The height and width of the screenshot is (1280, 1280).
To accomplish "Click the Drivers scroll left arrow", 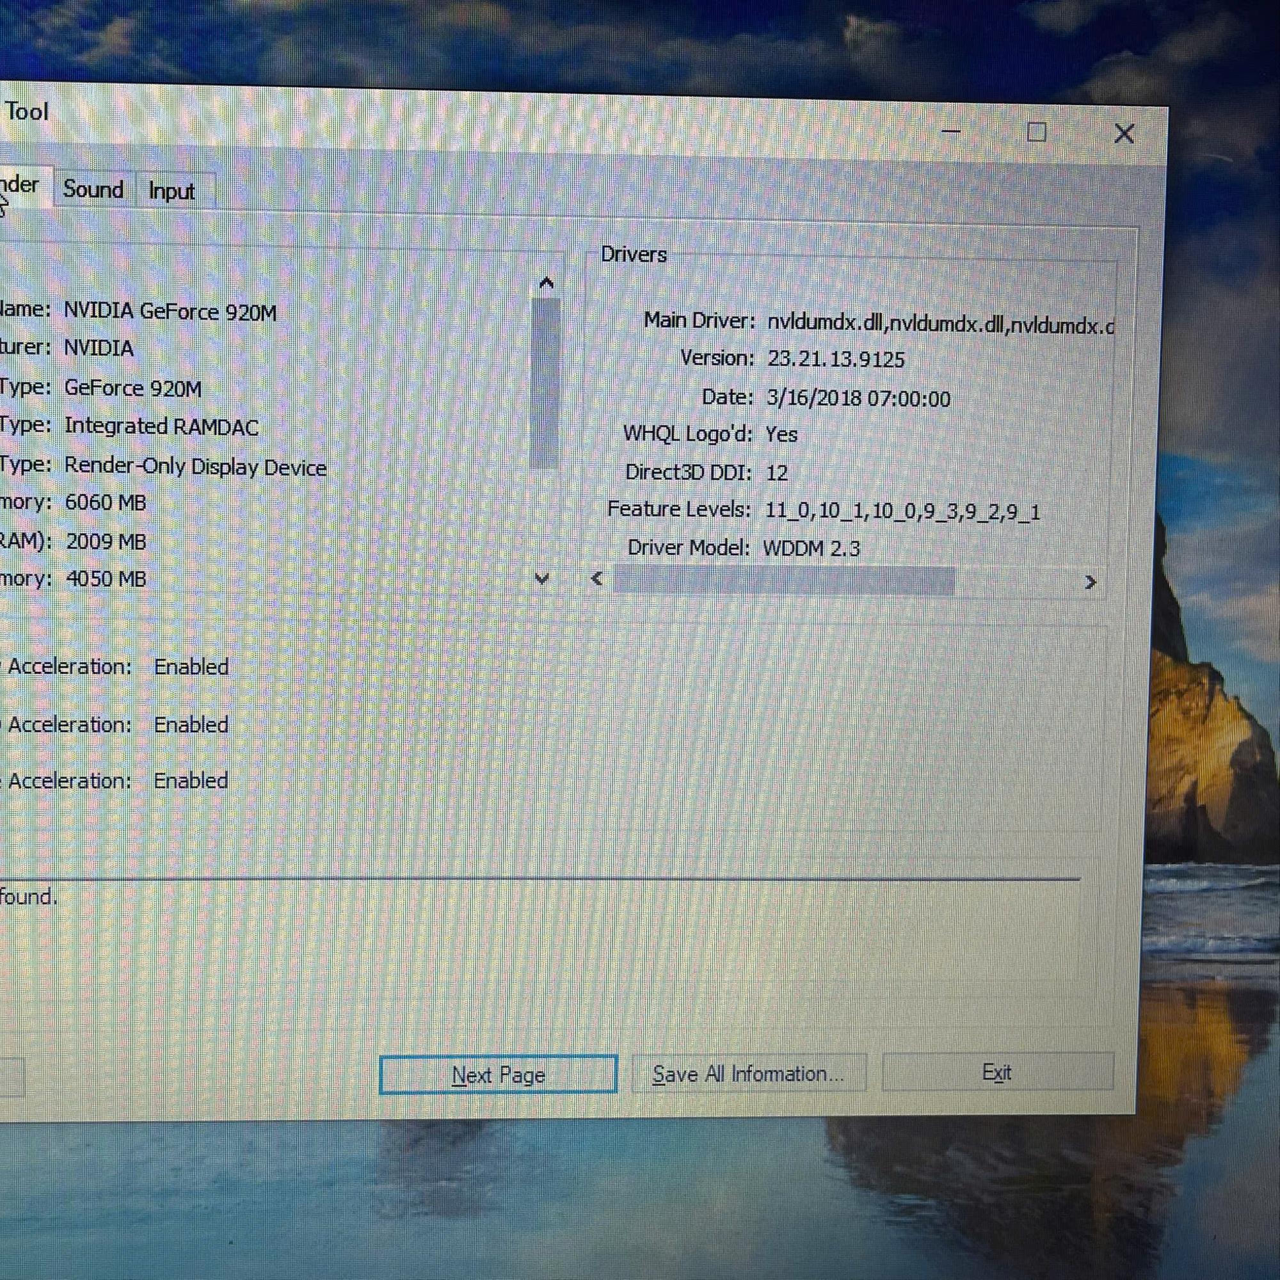I will click(598, 579).
